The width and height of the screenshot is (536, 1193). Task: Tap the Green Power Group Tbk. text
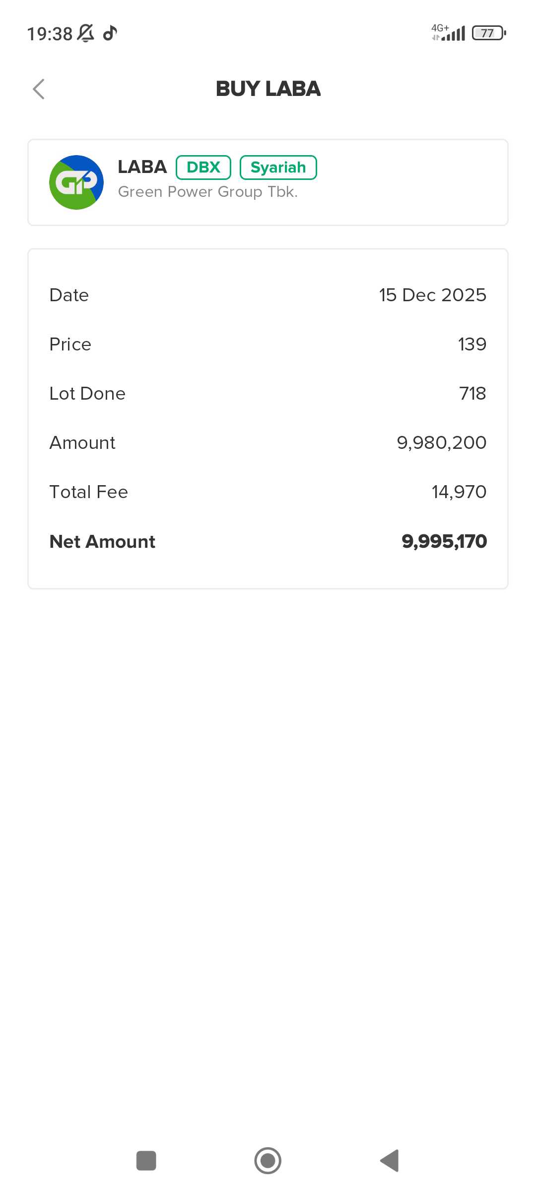[207, 192]
